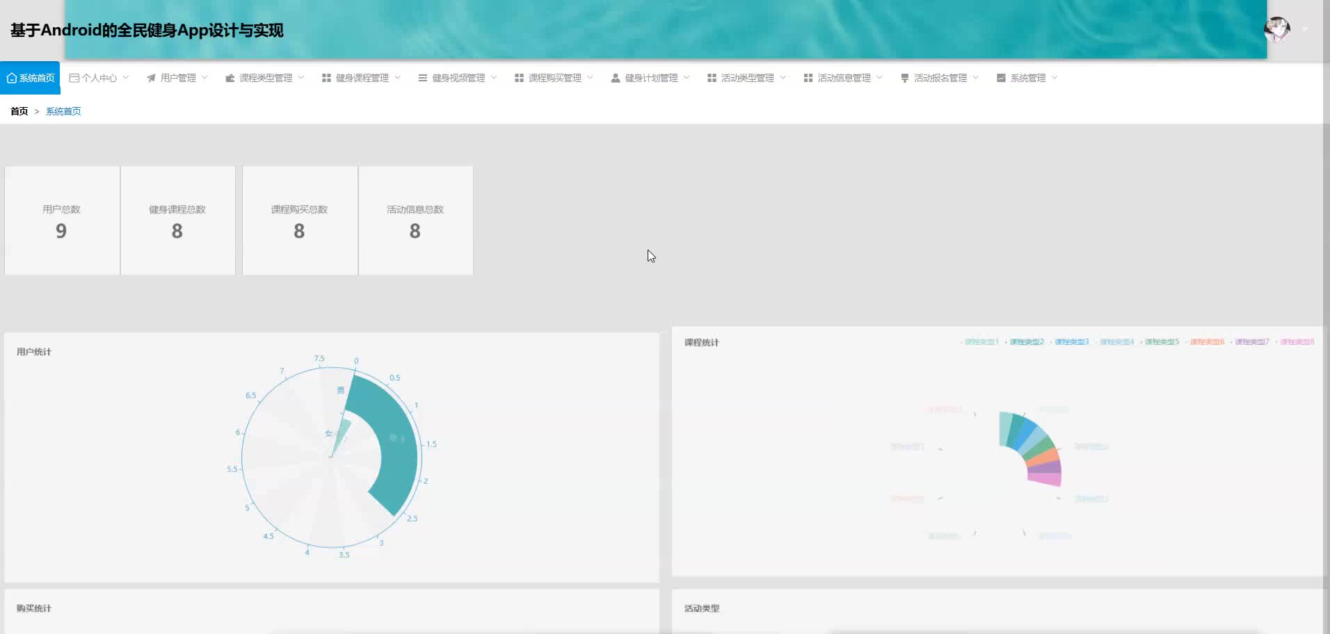The image size is (1330, 634).
Task: Open the avatar dropdown arrow
Action: click(1305, 29)
